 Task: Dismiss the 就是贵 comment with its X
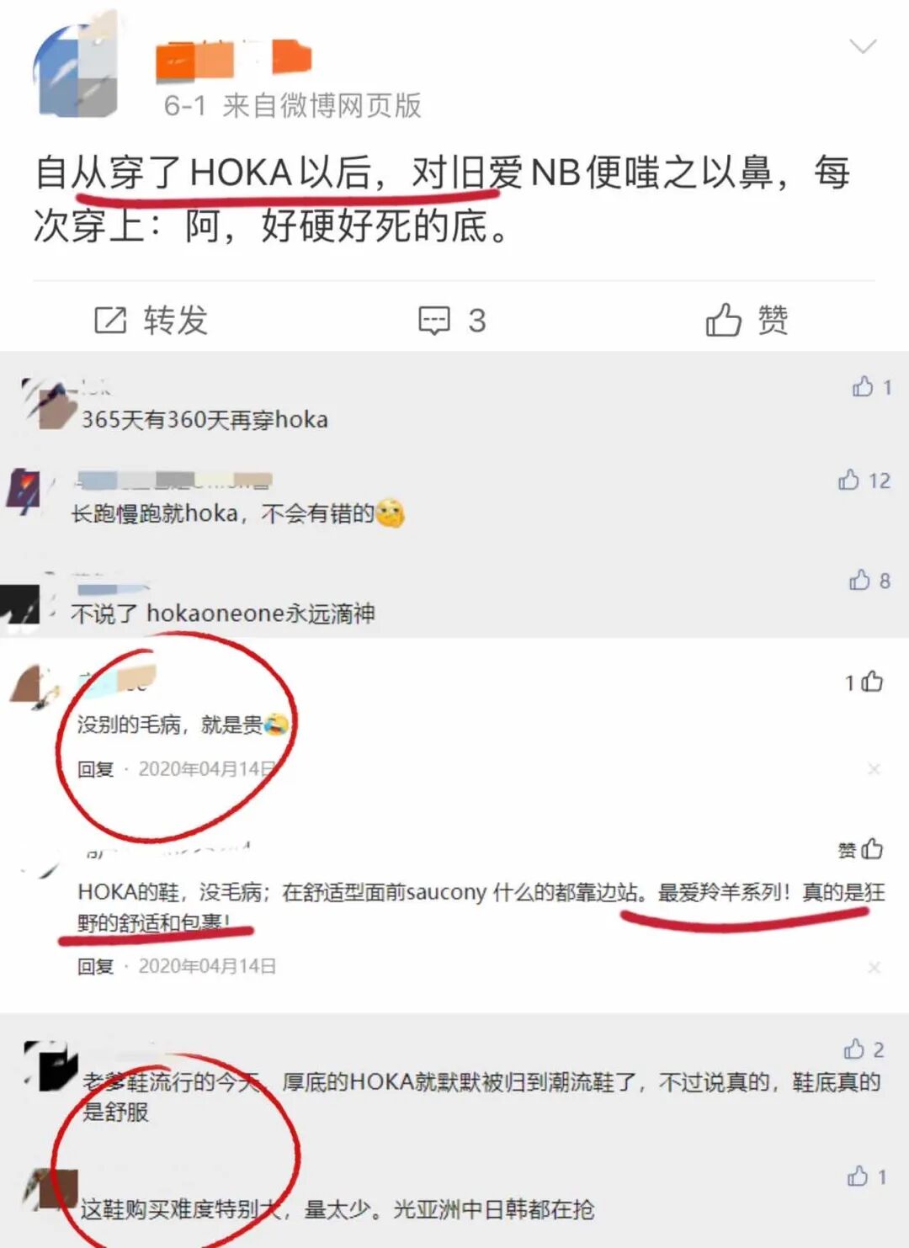pos(874,769)
